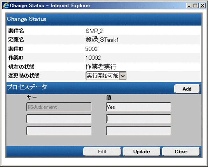The image size is (208, 167).
Task: Click the 作業者実行 current status text
Action: point(101,67)
